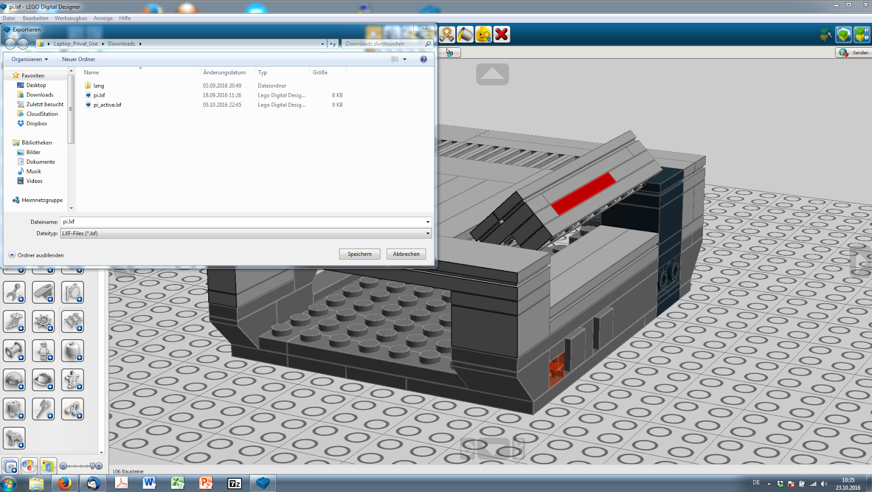Switch to the Groups palette tab
Viewport: 872px width, 492px height.
pyautogui.click(x=47, y=466)
